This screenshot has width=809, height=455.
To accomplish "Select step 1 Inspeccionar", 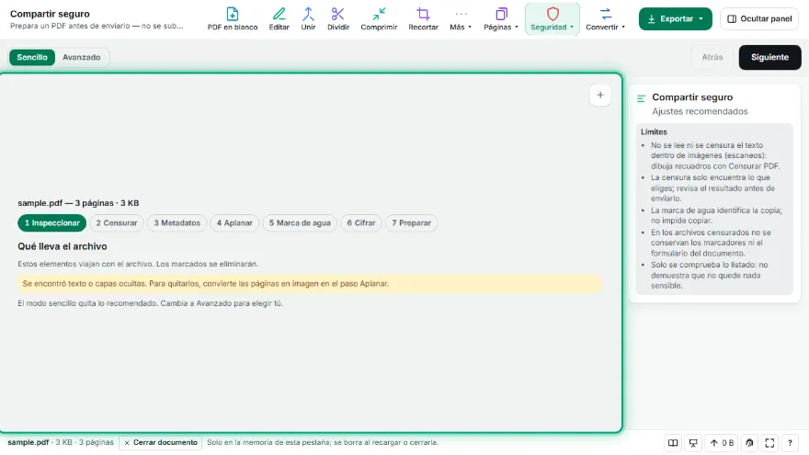I will [x=52, y=222].
